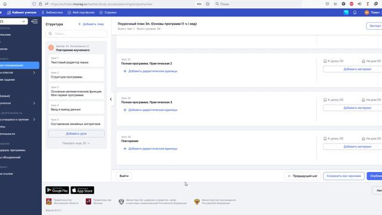Click the speaker extension icon

click(359, 4)
